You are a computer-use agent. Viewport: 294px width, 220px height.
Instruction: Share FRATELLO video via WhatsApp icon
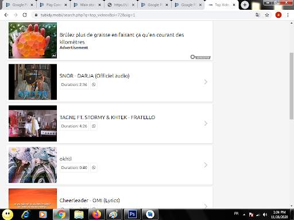94,126
